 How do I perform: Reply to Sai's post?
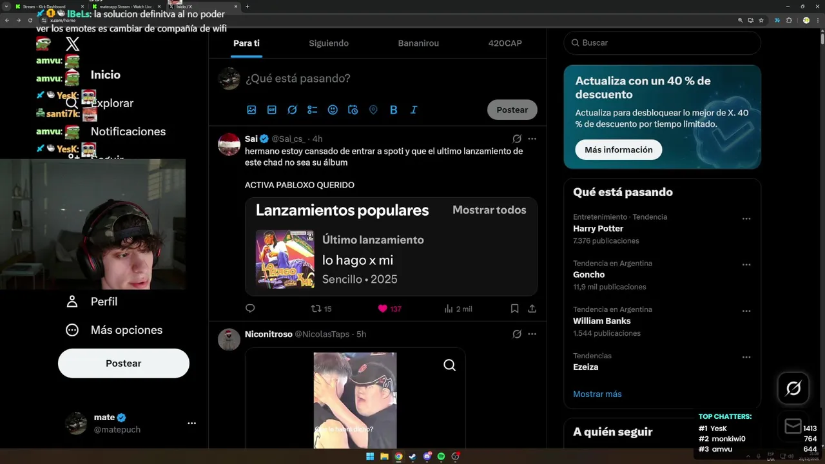click(251, 309)
